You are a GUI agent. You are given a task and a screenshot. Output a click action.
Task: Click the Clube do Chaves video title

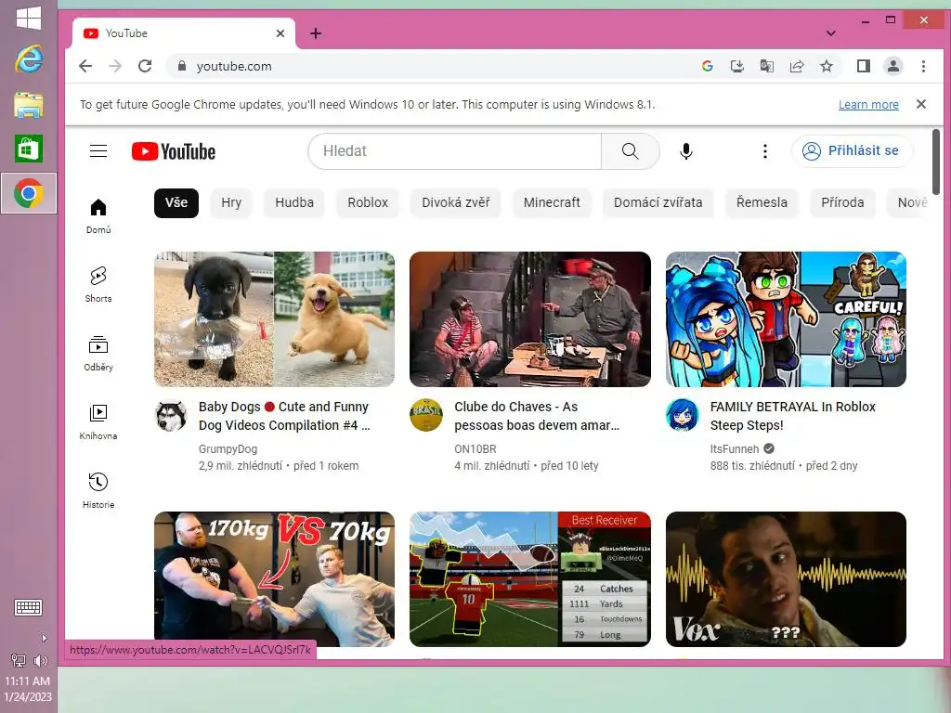537,416
